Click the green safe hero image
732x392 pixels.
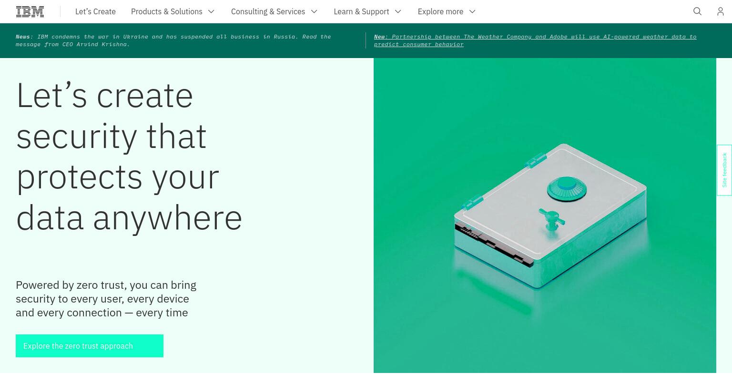coord(545,216)
